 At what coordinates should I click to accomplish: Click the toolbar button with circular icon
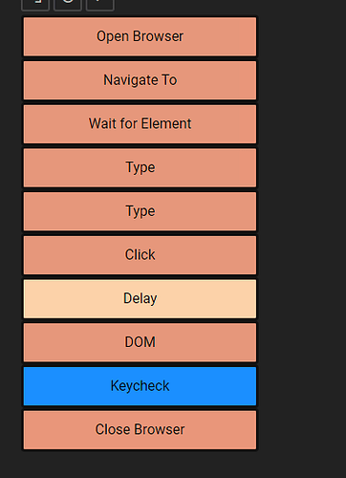pyautogui.click(x=68, y=5)
